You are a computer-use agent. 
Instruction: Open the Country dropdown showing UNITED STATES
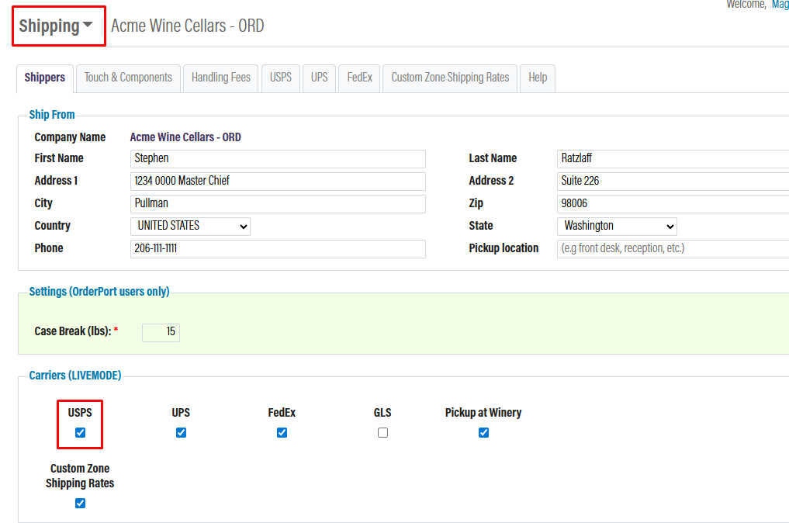click(x=190, y=226)
